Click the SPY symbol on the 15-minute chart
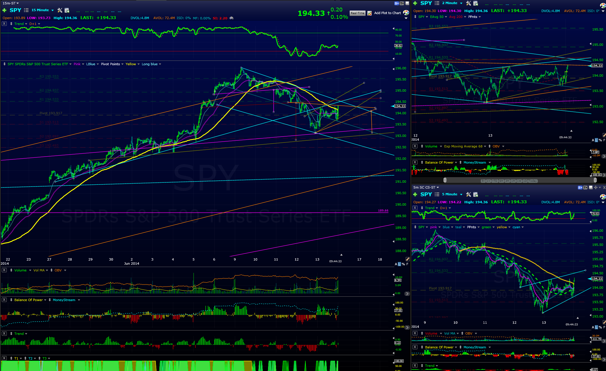The width and height of the screenshot is (606, 371). 15,10
